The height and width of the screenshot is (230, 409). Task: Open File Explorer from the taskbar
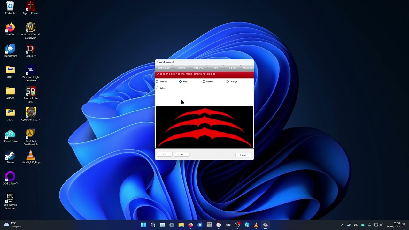(x=181, y=225)
